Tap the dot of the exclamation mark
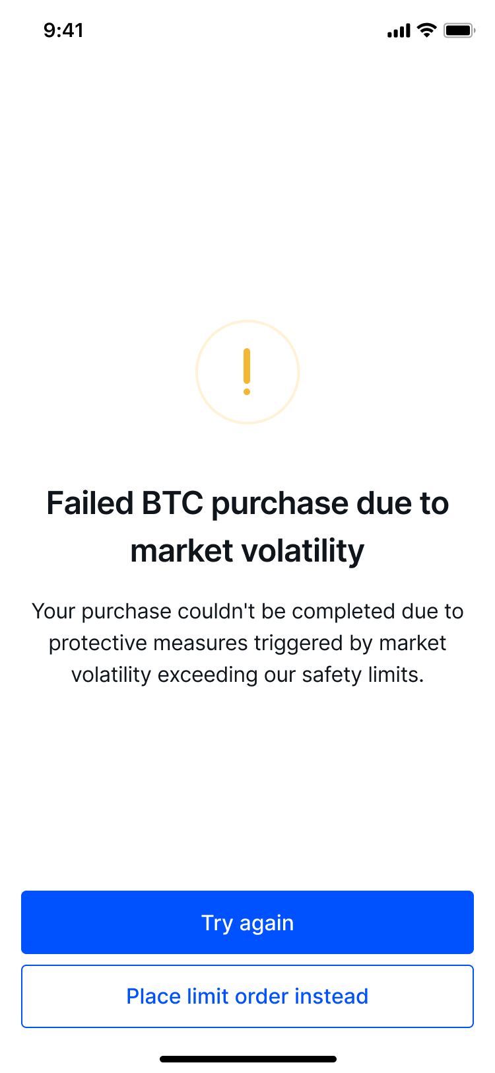The height and width of the screenshot is (1073, 495). pyautogui.click(x=247, y=392)
